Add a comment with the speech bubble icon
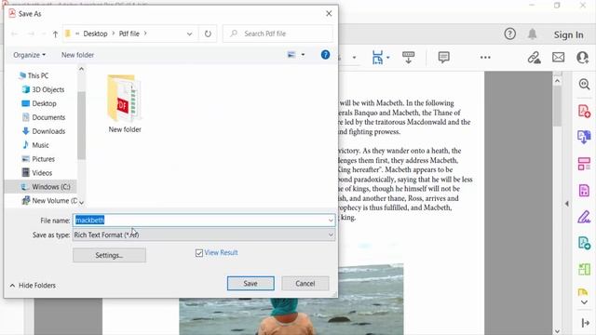Image resolution: width=596 pixels, height=335 pixels. point(443,58)
